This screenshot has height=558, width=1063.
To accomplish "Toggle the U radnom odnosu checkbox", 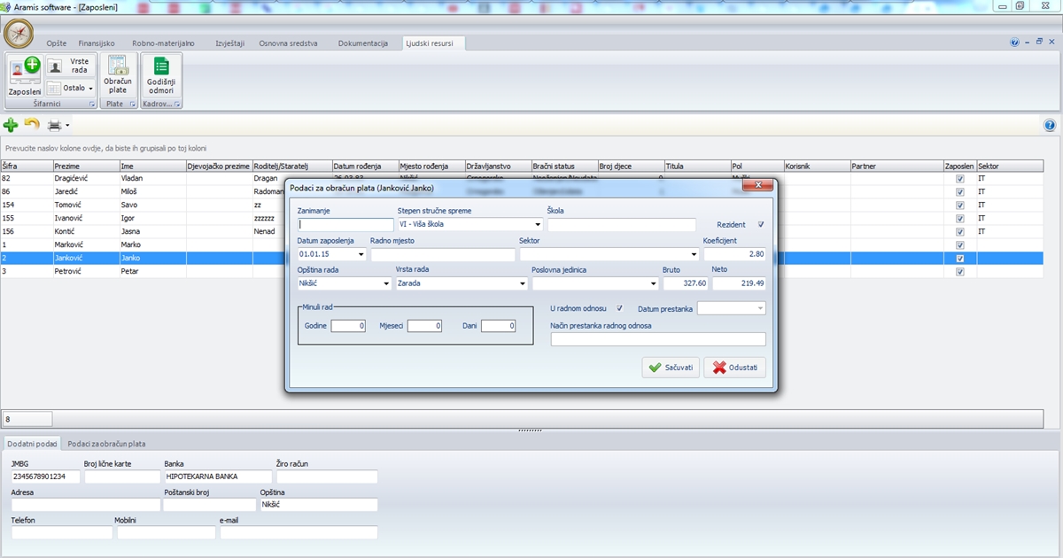I will 619,308.
